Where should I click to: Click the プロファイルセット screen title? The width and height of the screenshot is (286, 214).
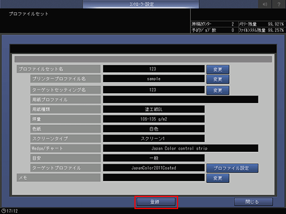29,14
